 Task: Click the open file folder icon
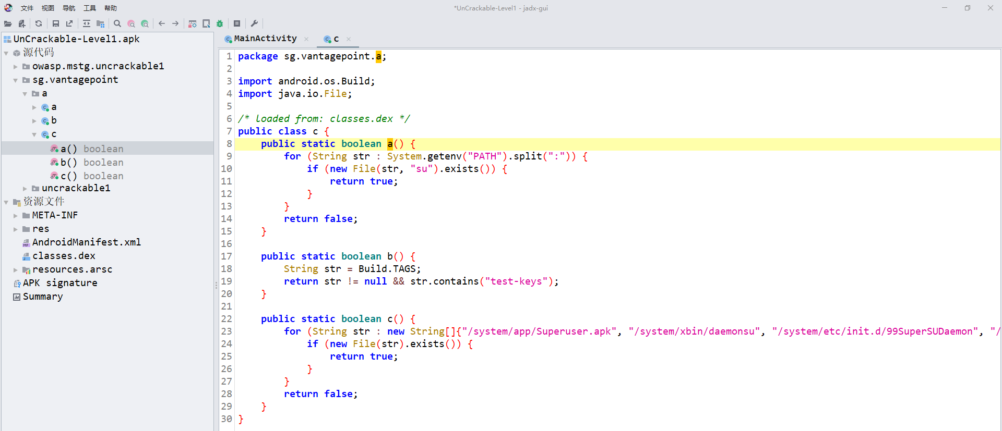(8, 23)
